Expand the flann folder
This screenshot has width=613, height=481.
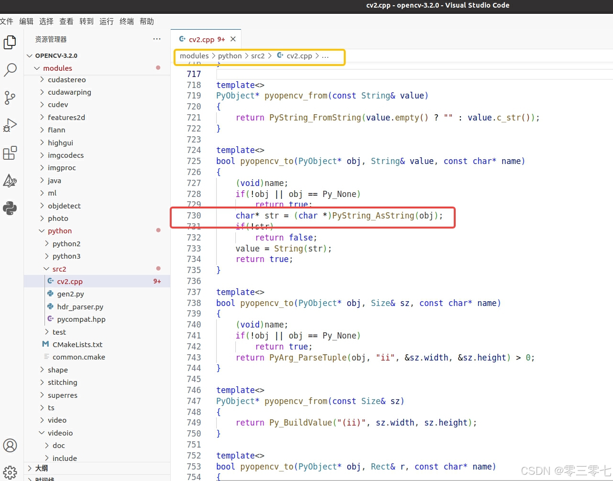[x=97, y=130]
